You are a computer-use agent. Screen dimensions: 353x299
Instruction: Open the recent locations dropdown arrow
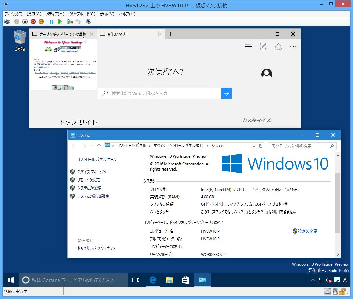(92, 146)
